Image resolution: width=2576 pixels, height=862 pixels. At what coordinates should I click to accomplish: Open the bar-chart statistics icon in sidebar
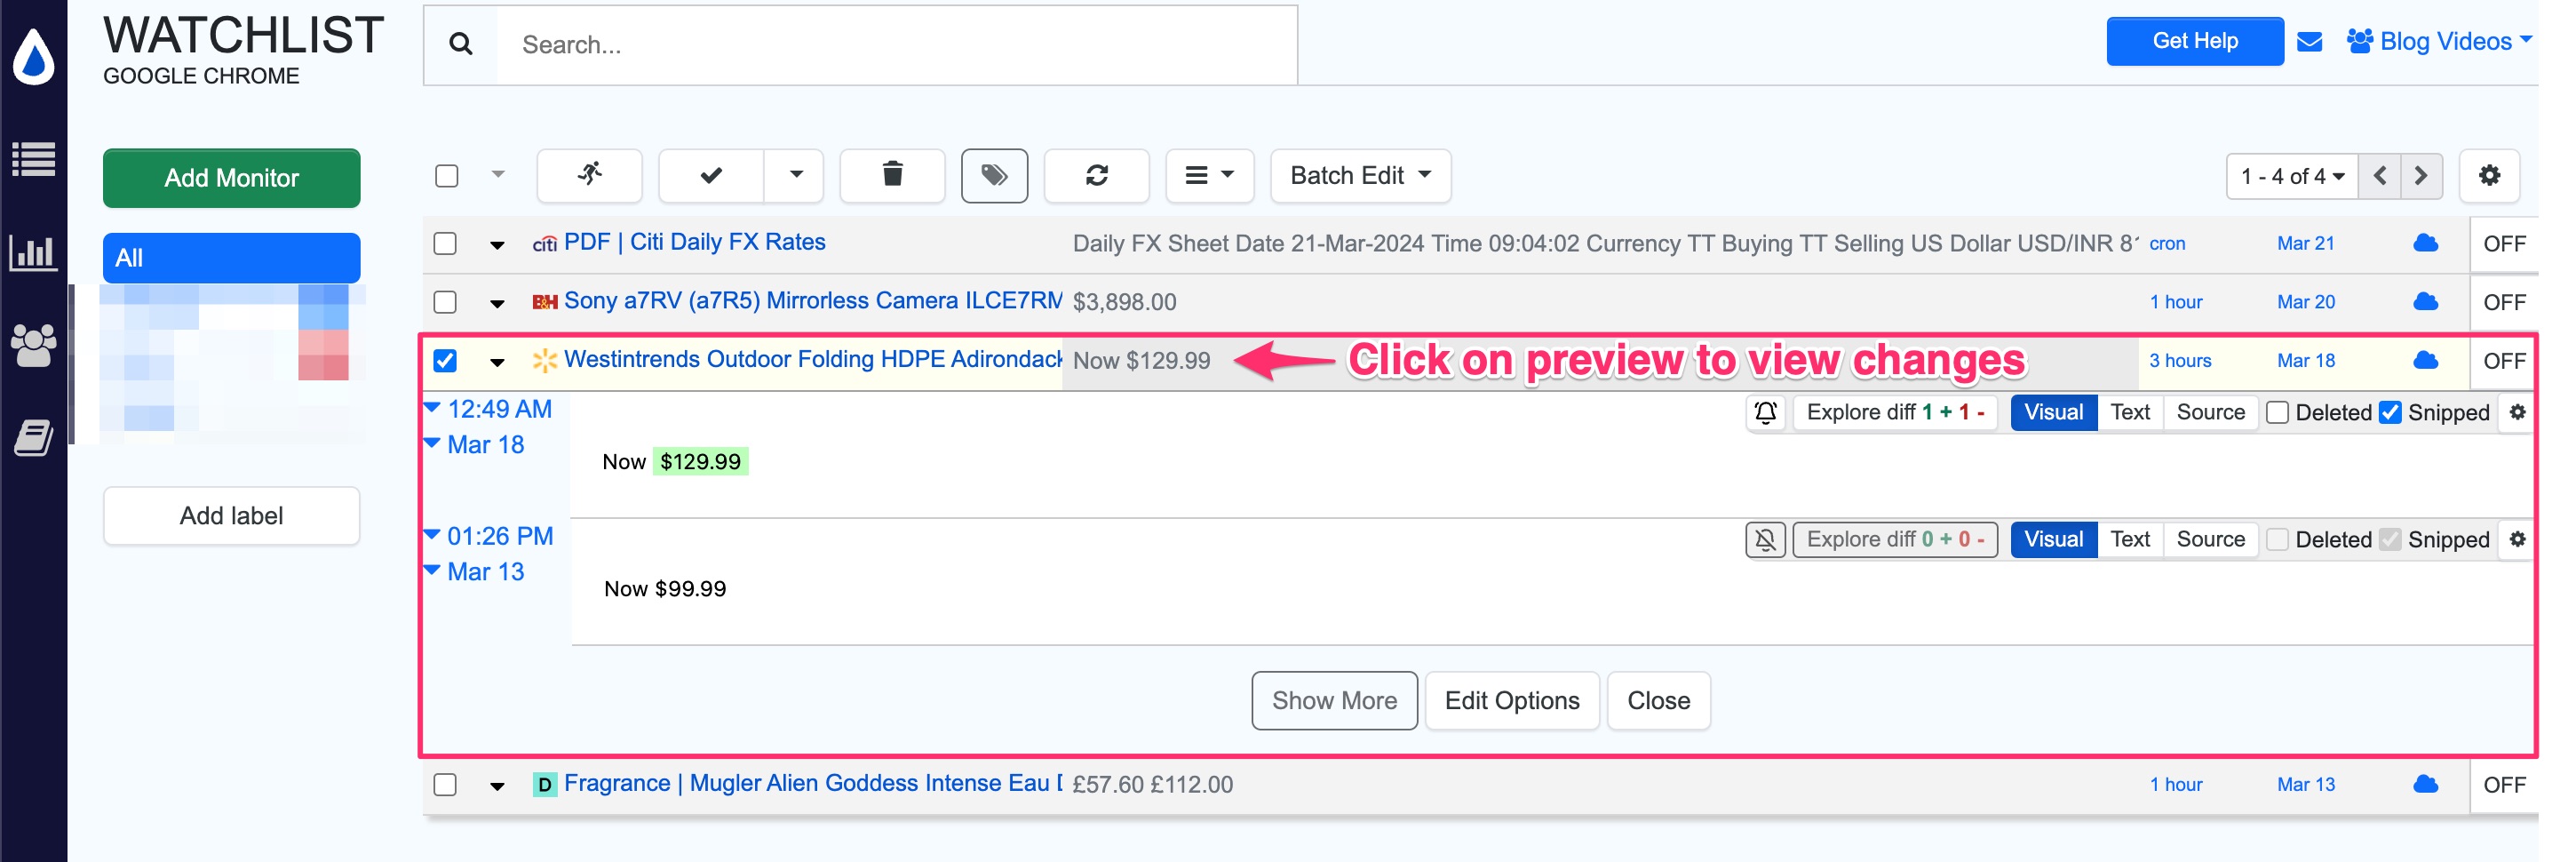click(34, 253)
